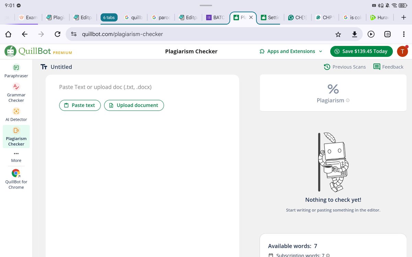Viewport: 412px width, 257px height.
Task: Switch to the Settir tab
Action: click(x=270, y=17)
